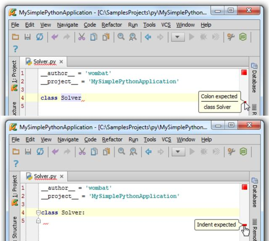Collapse class Solver fold marker on line 4
This screenshot has width=269, height=241.
(x=39, y=212)
